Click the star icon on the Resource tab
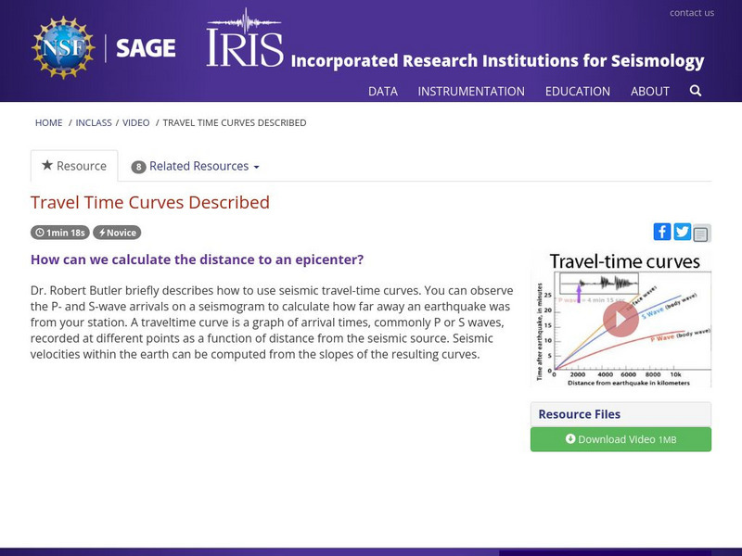 point(48,166)
